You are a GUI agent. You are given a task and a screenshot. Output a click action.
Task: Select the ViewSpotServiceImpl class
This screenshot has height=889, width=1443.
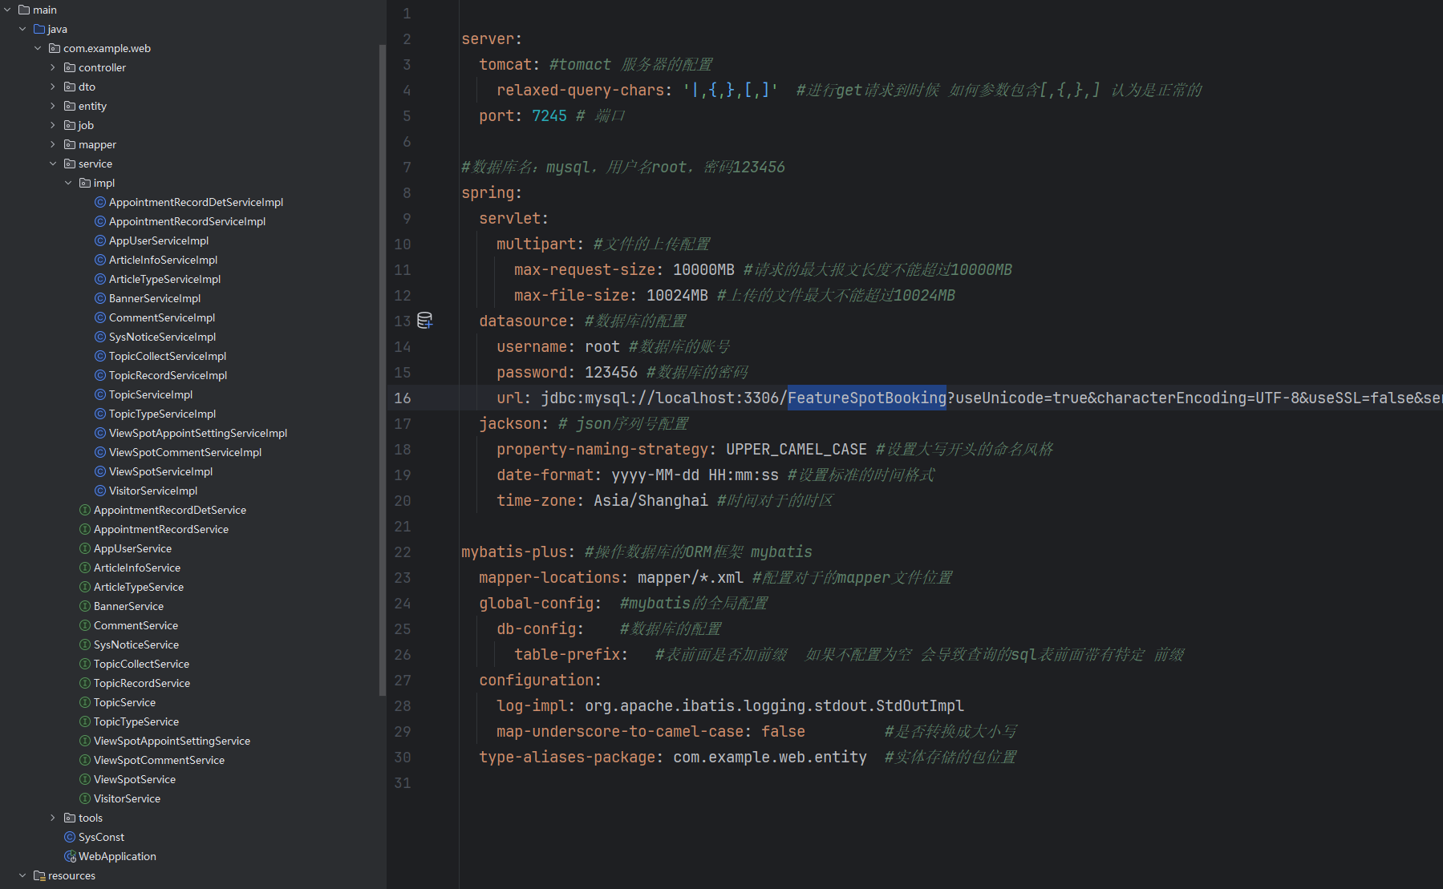click(x=160, y=471)
